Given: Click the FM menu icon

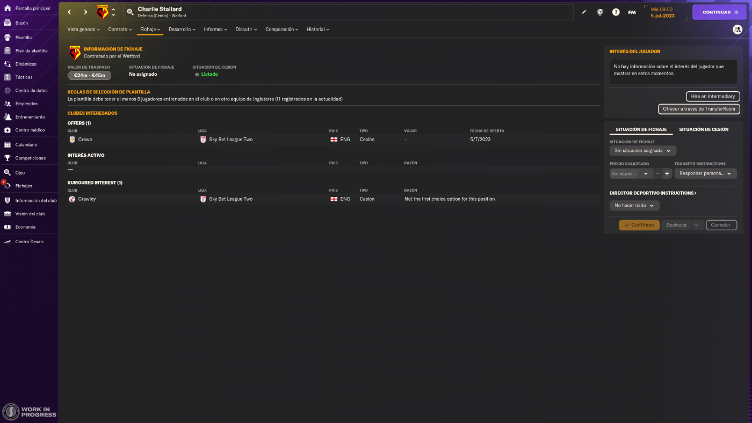Looking at the screenshot, I should pyautogui.click(x=632, y=12).
